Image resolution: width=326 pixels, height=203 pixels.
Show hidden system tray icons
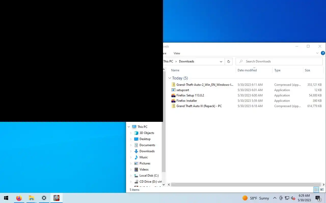click(x=275, y=198)
